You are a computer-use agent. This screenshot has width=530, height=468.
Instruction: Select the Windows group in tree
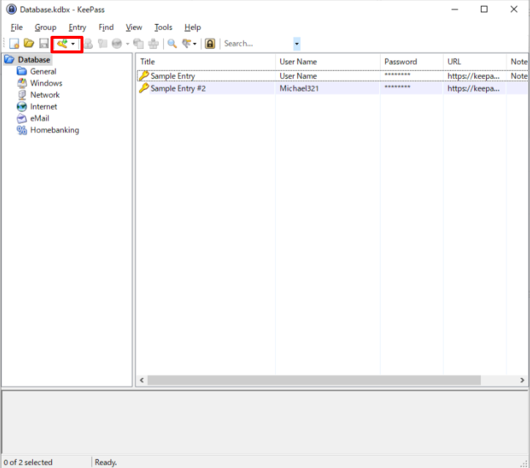pos(46,83)
